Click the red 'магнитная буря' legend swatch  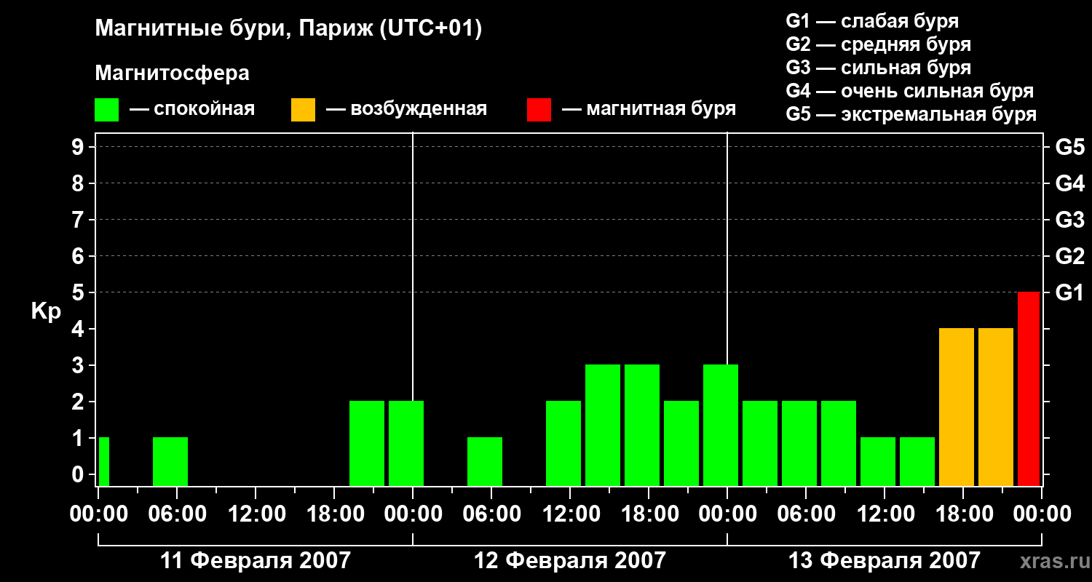539,110
